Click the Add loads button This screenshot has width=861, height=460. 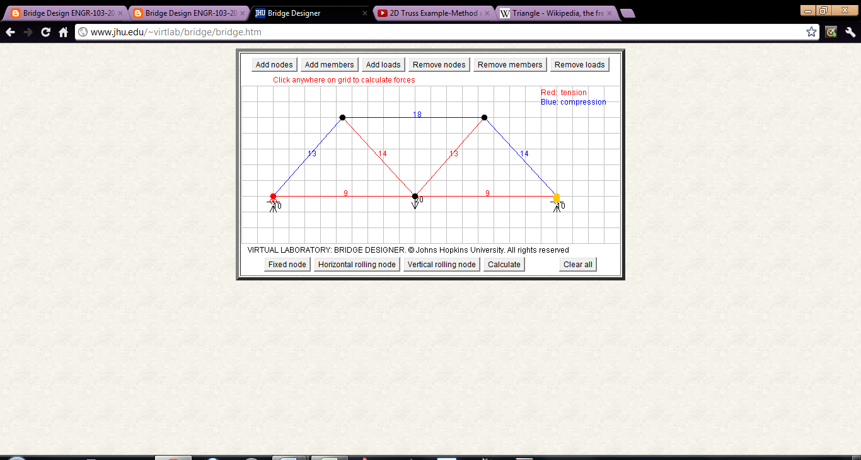coord(383,65)
